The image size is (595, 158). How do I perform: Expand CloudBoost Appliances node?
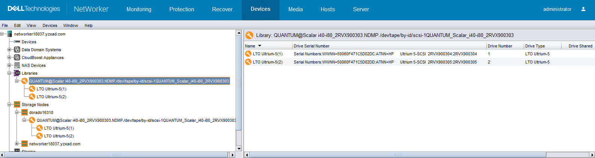coord(9,58)
